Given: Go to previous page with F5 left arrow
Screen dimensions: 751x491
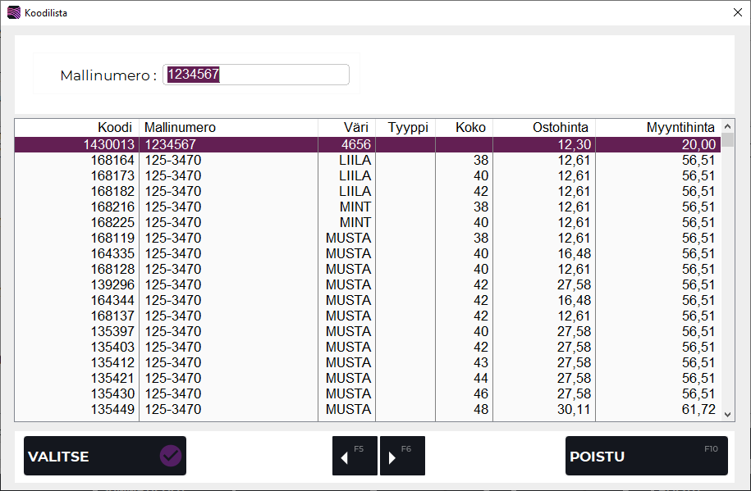Looking at the screenshot, I should click(354, 456).
